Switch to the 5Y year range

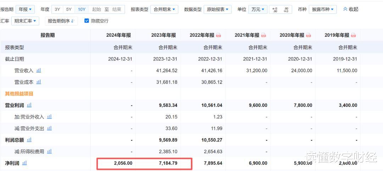[x=69, y=9]
